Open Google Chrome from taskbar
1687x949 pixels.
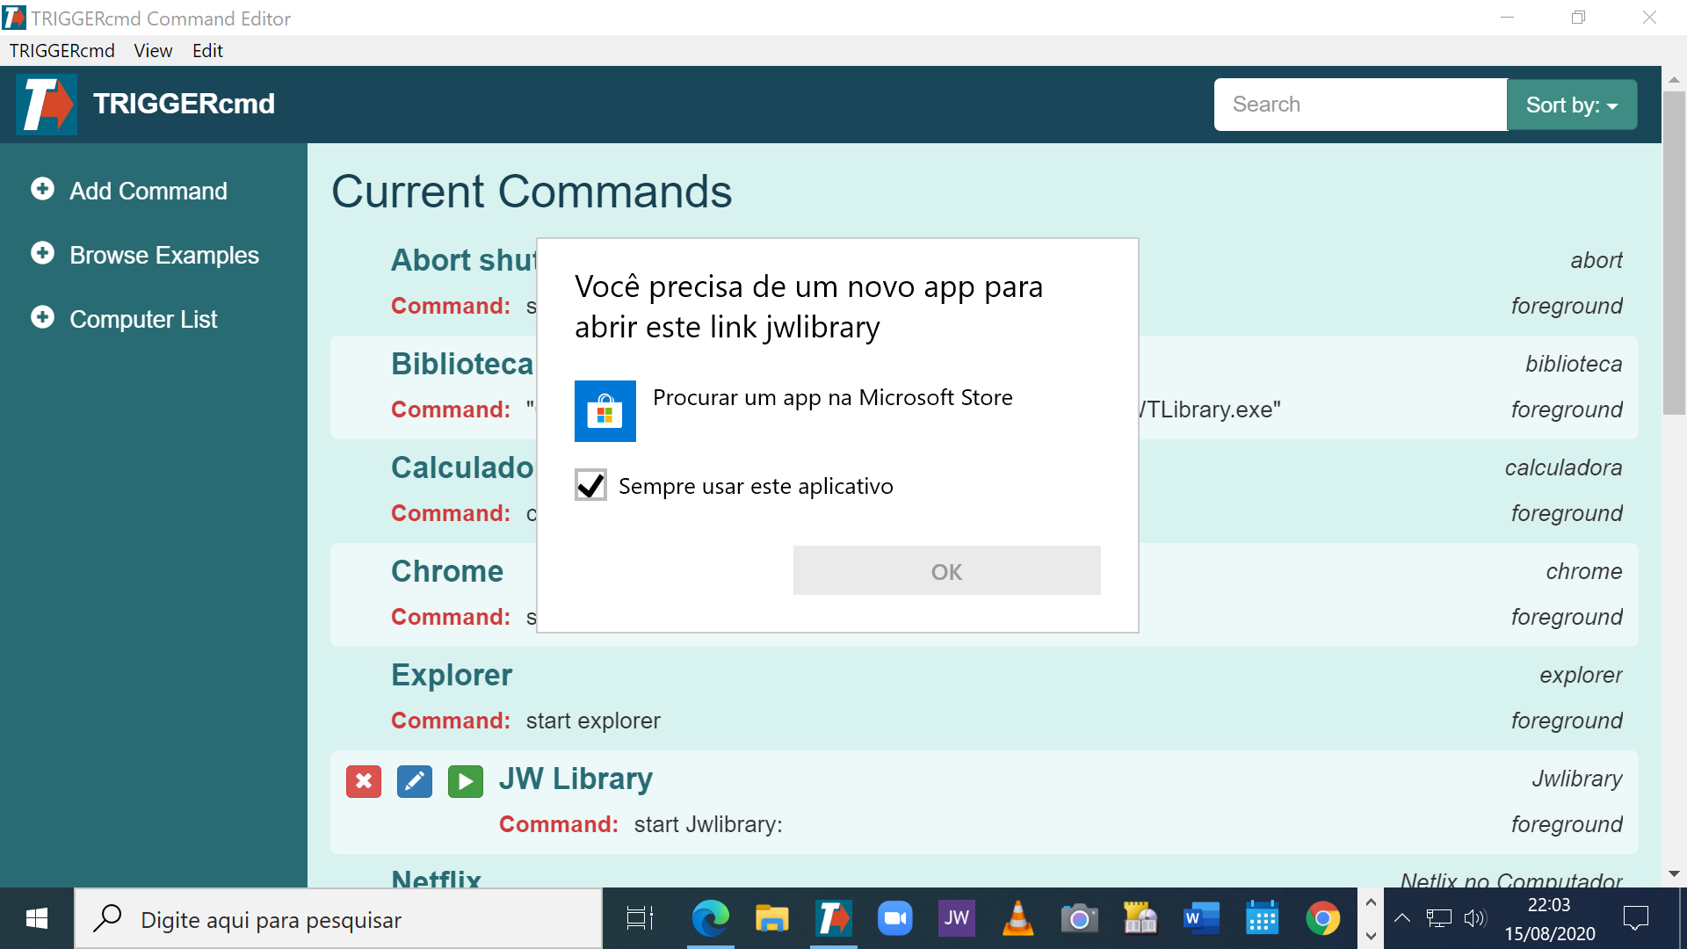click(1323, 919)
